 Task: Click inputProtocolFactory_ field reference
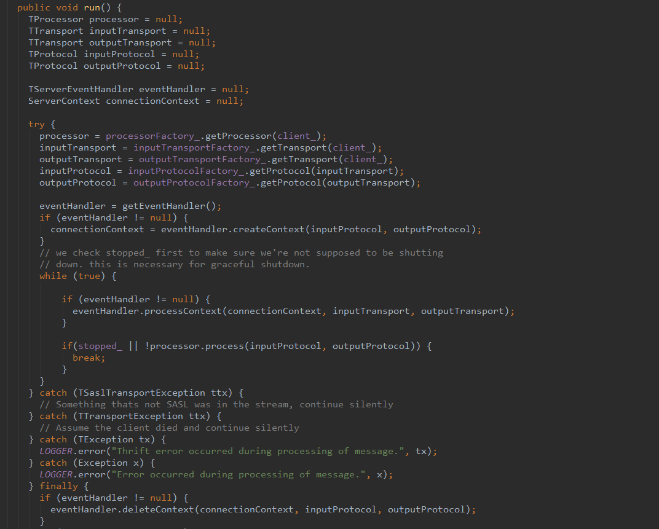coord(186,171)
